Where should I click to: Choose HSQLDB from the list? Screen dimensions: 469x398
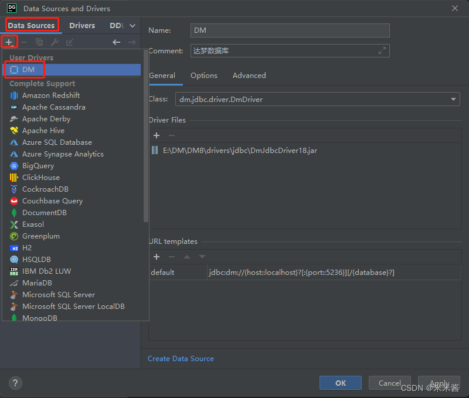coord(72,259)
